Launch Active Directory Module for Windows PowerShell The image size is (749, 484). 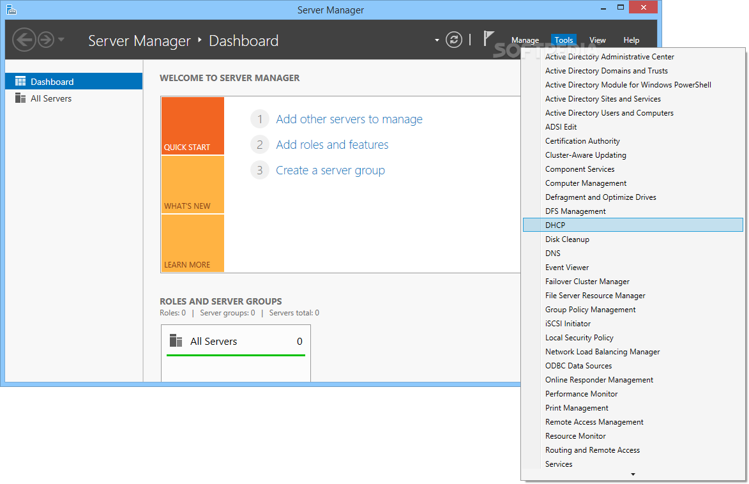point(633,84)
